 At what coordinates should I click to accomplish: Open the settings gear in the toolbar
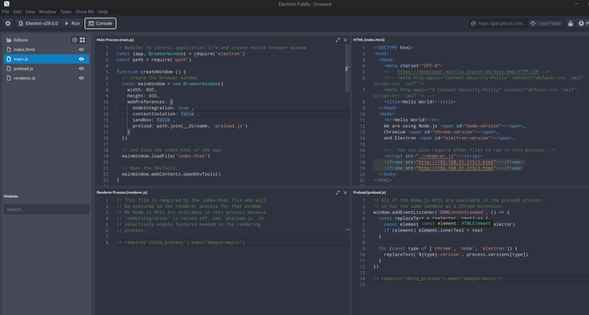coord(8,23)
